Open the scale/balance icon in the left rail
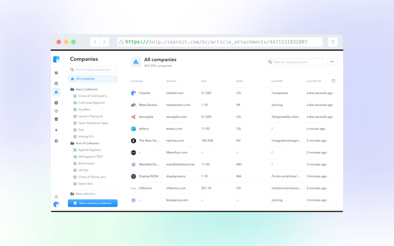Viewport: 394px width, 246px height. coord(56,111)
